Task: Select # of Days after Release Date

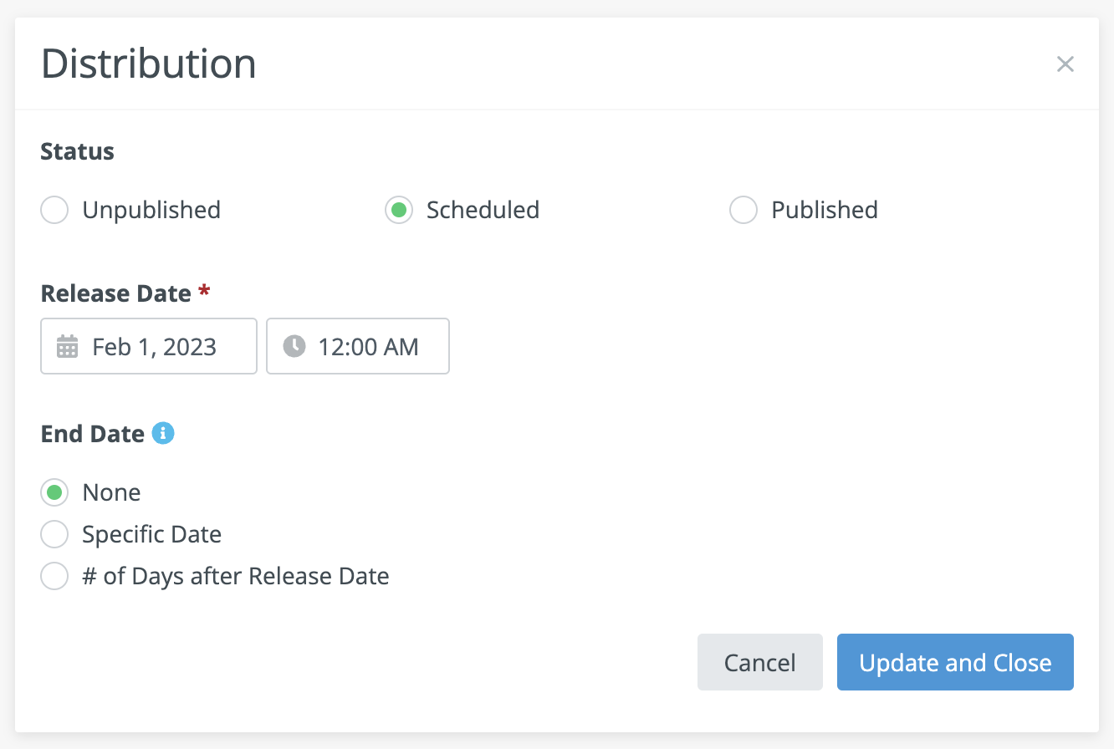Action: [x=54, y=576]
